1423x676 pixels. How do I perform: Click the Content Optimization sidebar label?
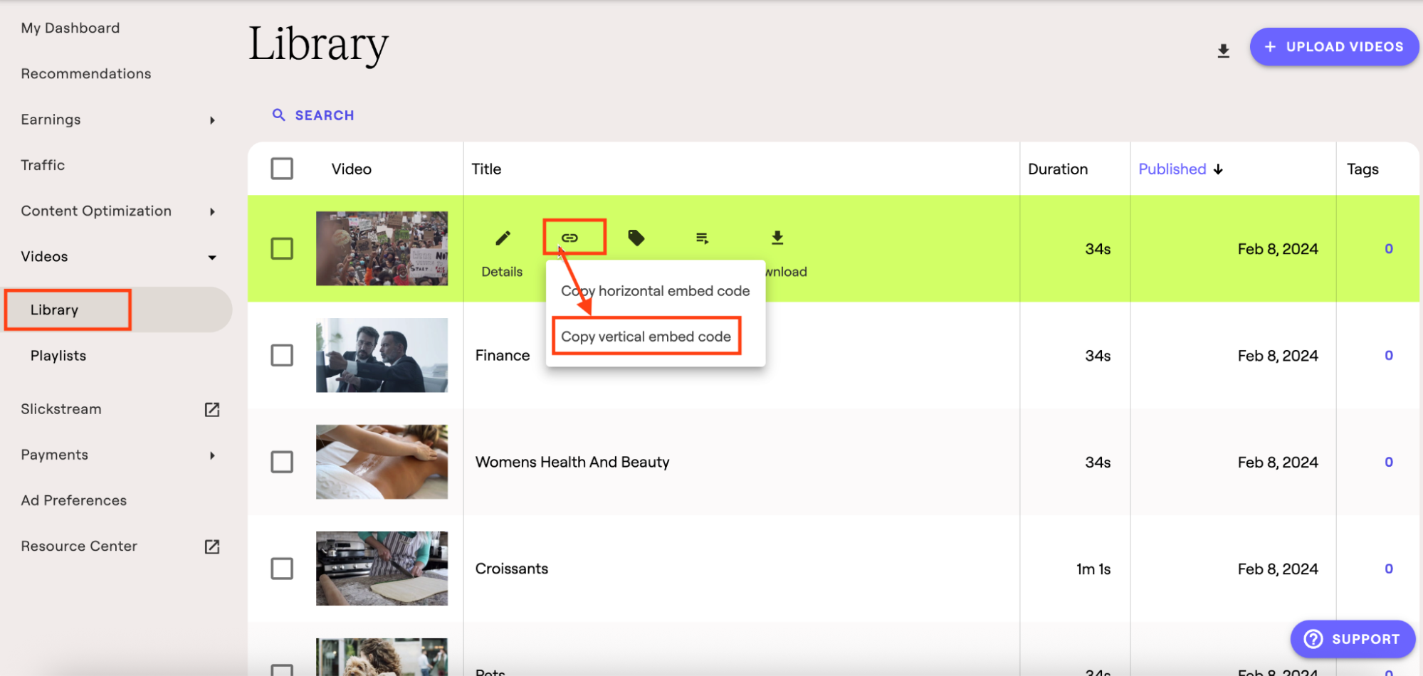96,211
